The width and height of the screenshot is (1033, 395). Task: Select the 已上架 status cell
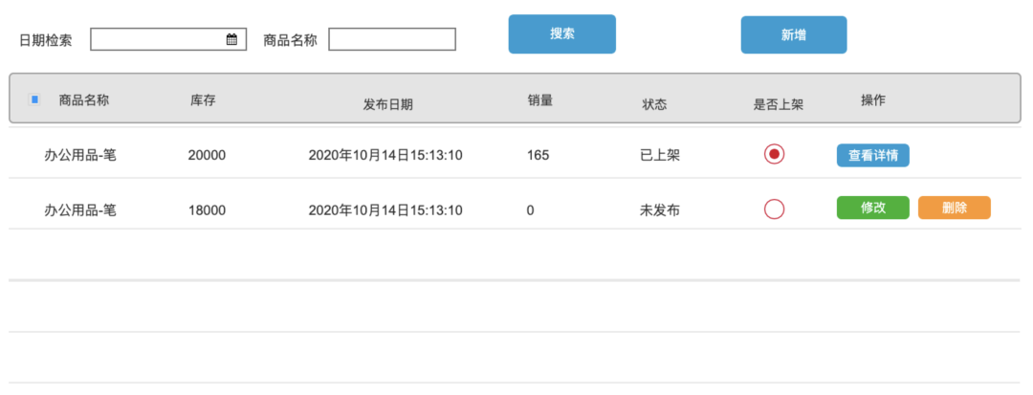click(659, 155)
